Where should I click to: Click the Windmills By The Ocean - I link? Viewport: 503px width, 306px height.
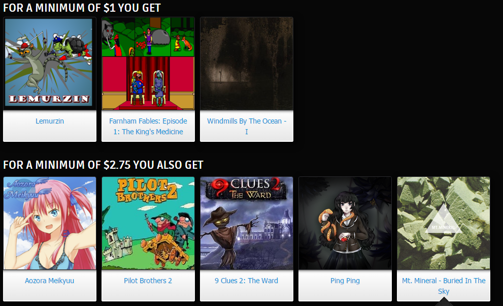coord(246,126)
